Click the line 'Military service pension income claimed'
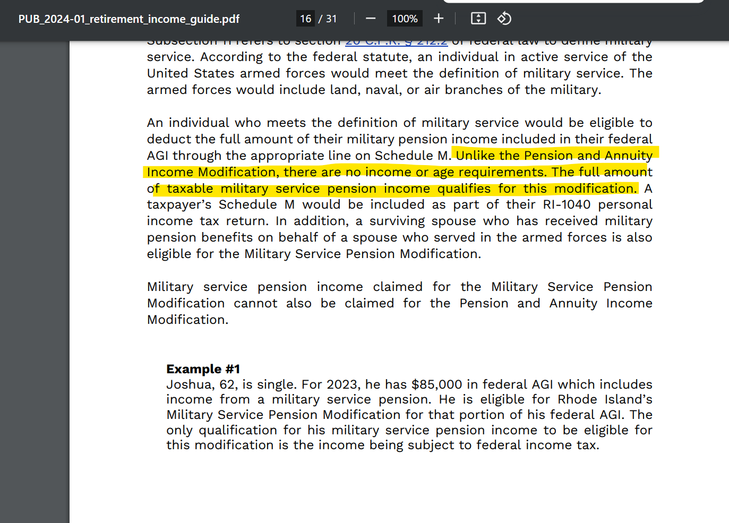 (x=400, y=287)
